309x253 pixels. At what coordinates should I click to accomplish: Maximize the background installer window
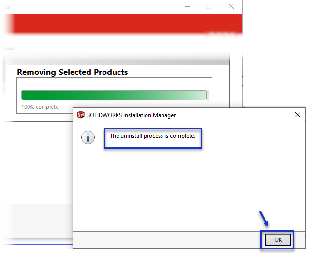(209, 6)
